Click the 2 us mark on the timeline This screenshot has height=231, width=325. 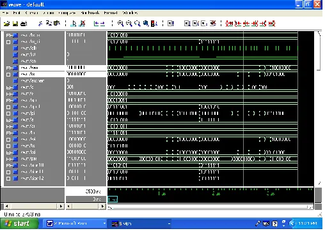click(x=216, y=193)
